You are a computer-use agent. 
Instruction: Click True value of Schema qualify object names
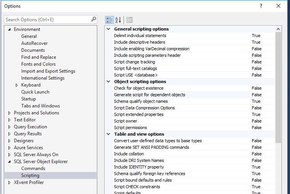pos(256,101)
